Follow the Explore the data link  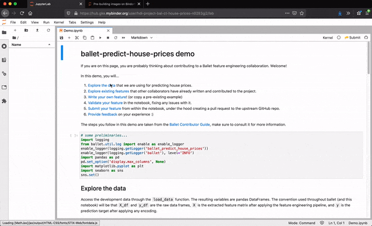coord(102,85)
